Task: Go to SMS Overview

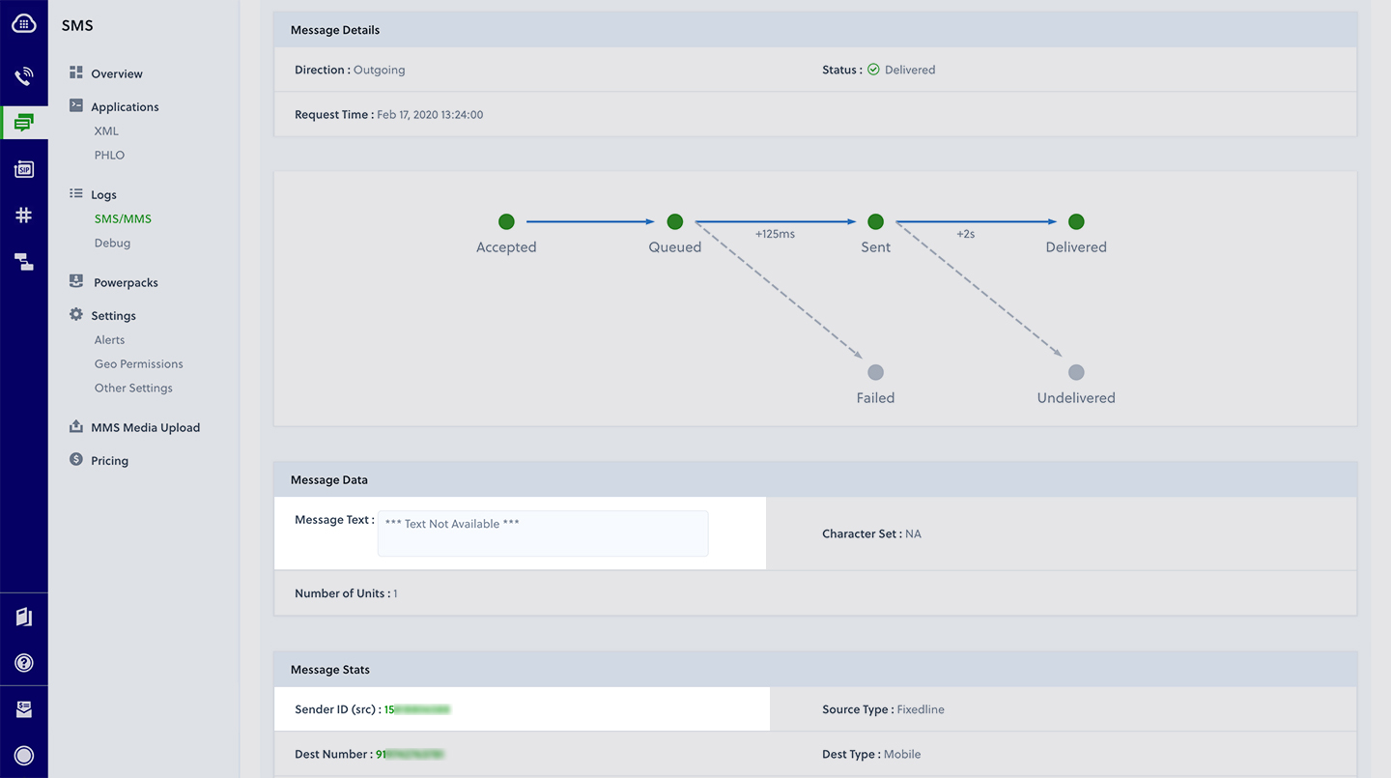Action: click(116, 73)
